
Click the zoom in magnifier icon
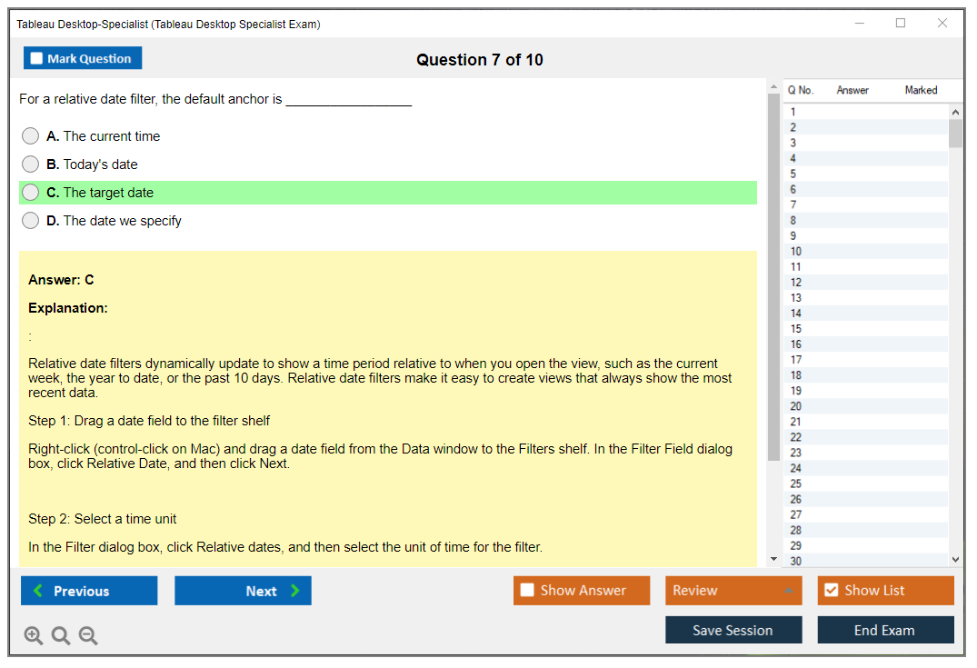click(x=34, y=636)
